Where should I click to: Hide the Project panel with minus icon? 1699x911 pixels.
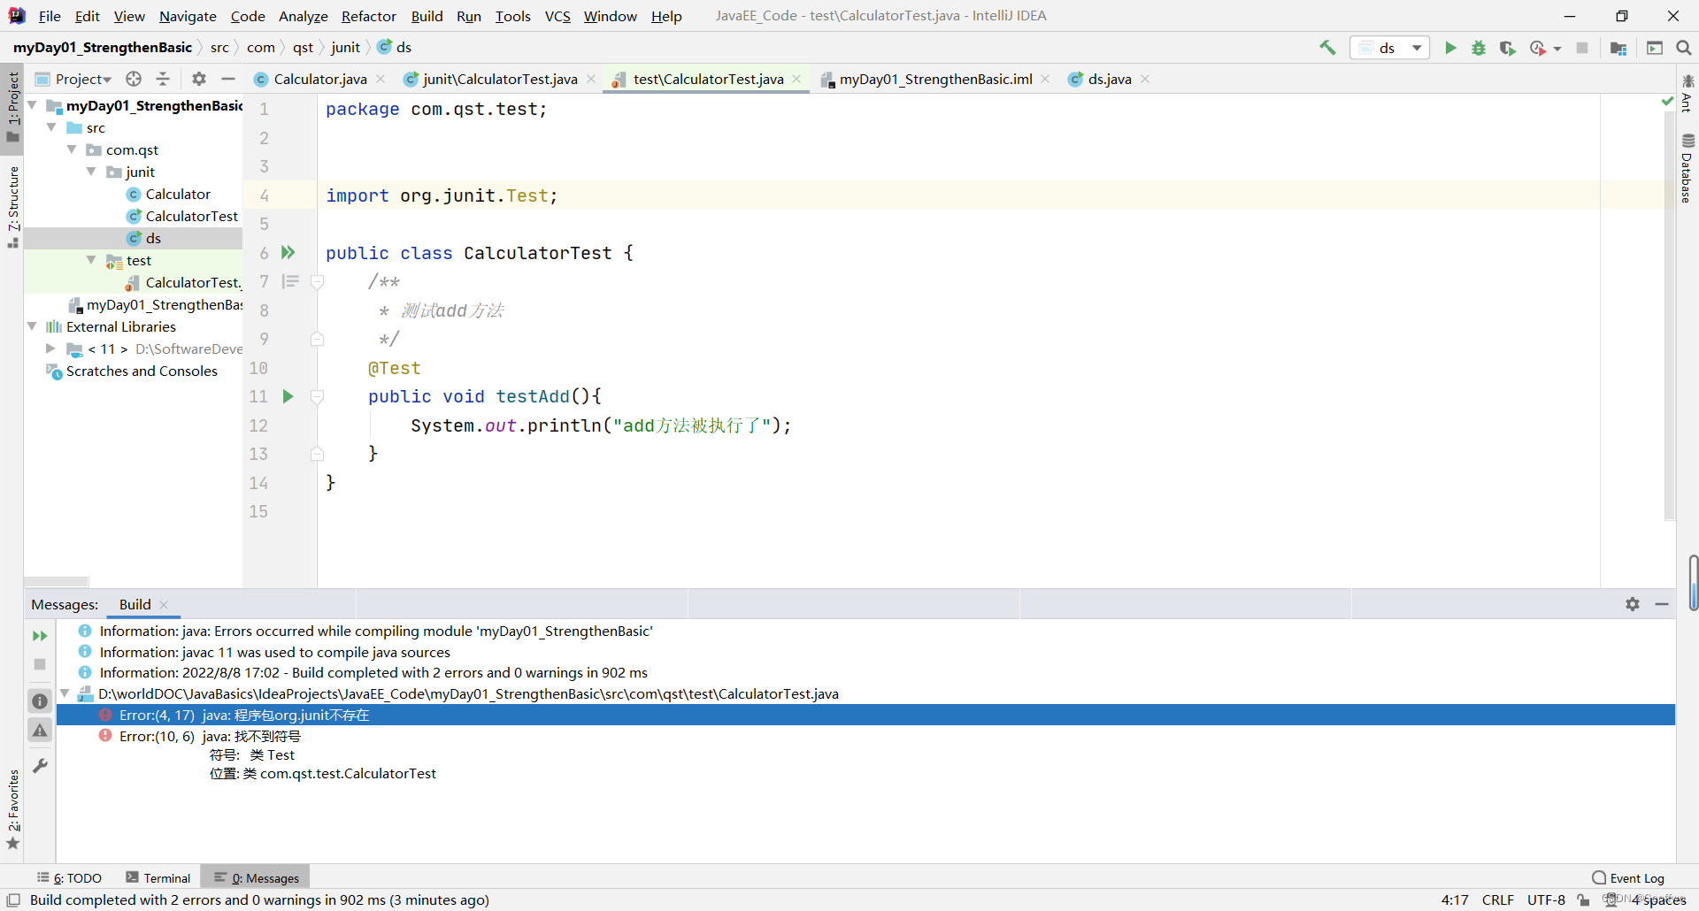tap(228, 79)
